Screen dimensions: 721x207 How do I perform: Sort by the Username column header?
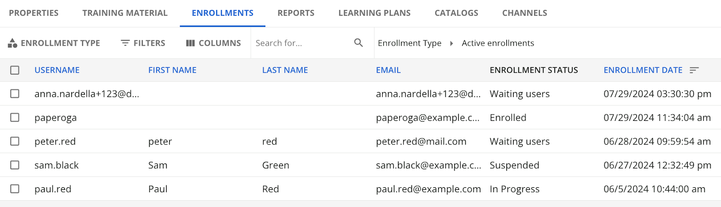point(57,70)
